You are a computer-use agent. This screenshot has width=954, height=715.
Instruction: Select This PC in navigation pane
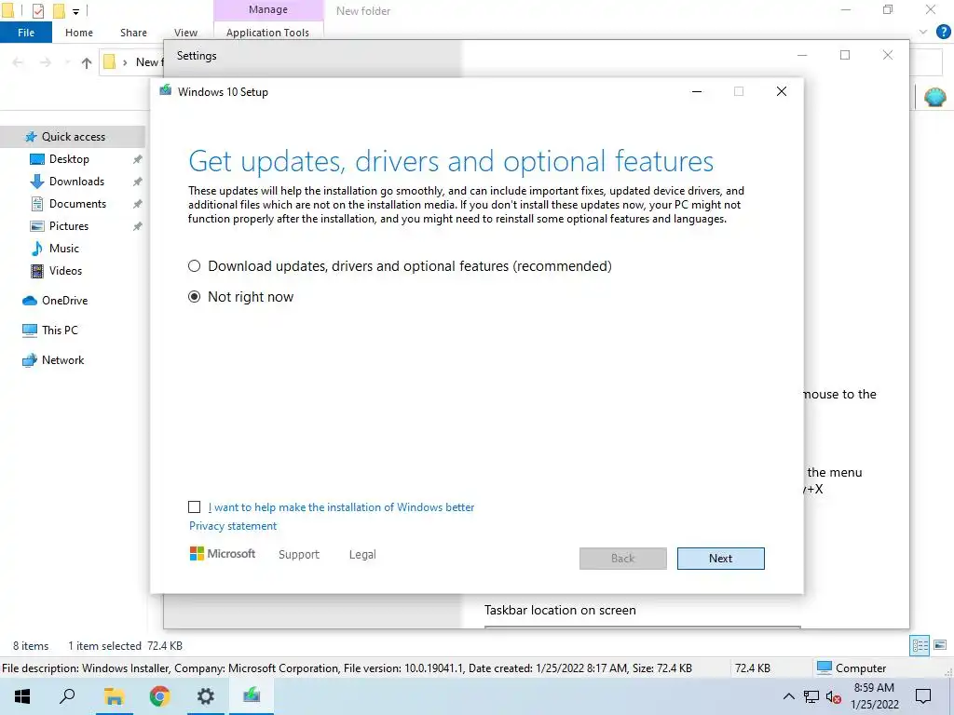point(60,331)
